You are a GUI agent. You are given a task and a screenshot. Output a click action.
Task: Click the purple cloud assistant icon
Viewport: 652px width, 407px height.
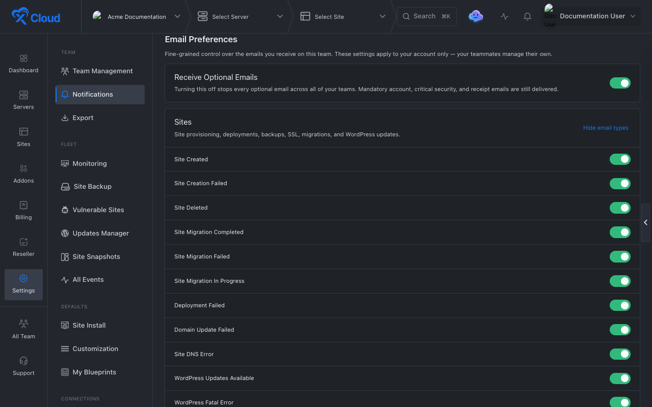click(x=476, y=16)
